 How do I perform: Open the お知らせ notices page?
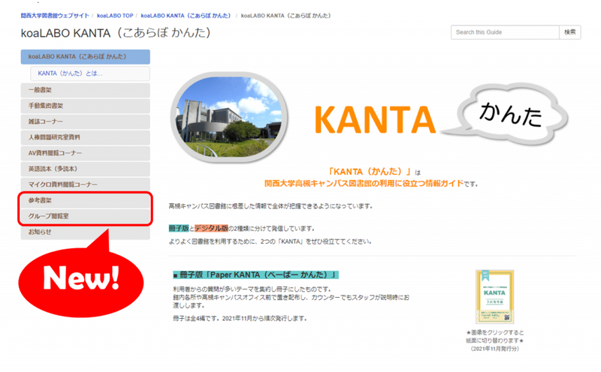point(39,232)
